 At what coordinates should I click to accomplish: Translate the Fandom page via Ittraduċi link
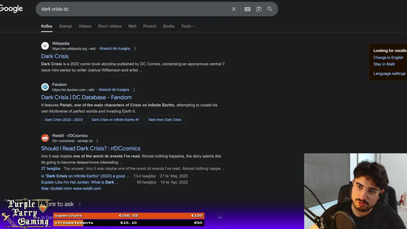114,90
